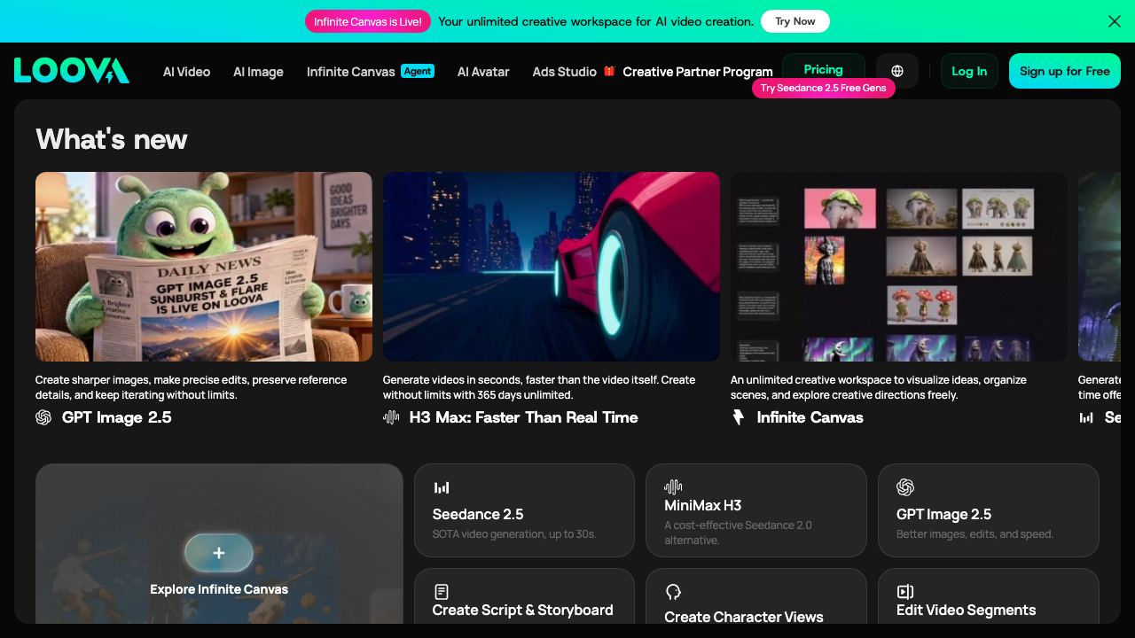Open the AI Avatar menu

point(483,72)
